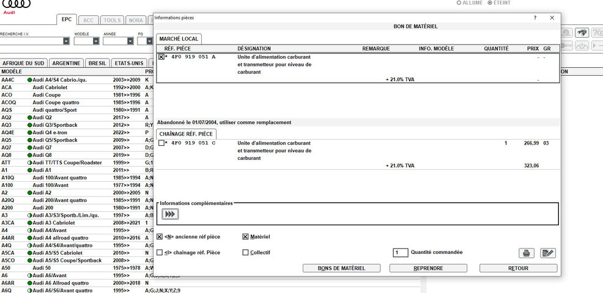Click the green dot beside Audi Q7
This screenshot has width=603, height=293.
pos(29,148)
